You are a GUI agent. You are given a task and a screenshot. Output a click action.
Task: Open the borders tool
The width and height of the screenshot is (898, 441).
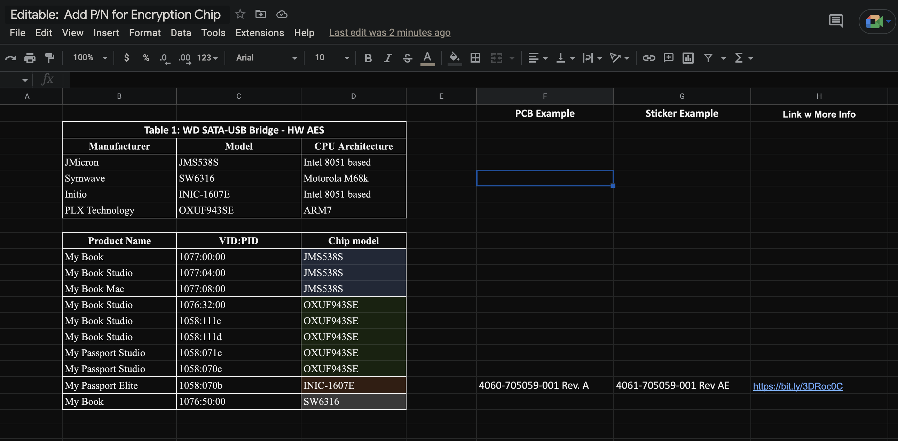(x=475, y=58)
